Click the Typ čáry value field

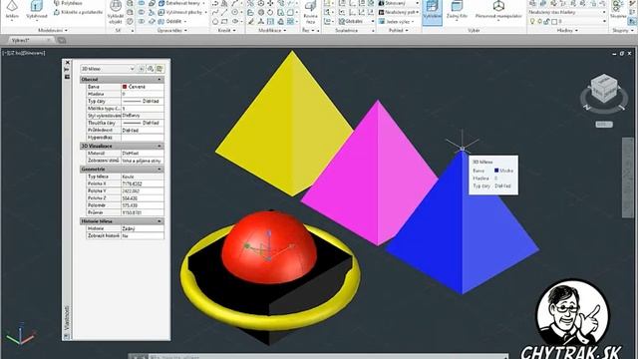(x=143, y=101)
